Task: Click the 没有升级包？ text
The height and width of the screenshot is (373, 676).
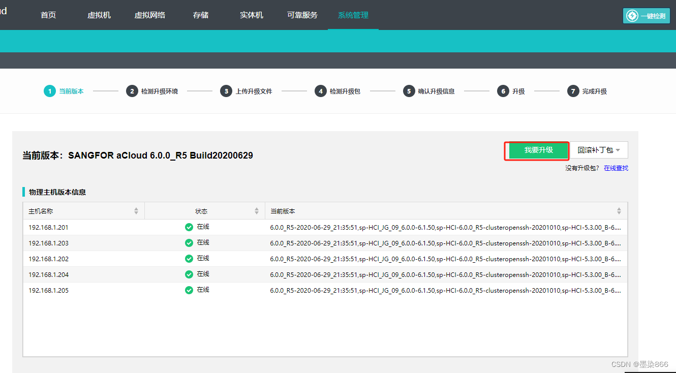Action: point(582,168)
